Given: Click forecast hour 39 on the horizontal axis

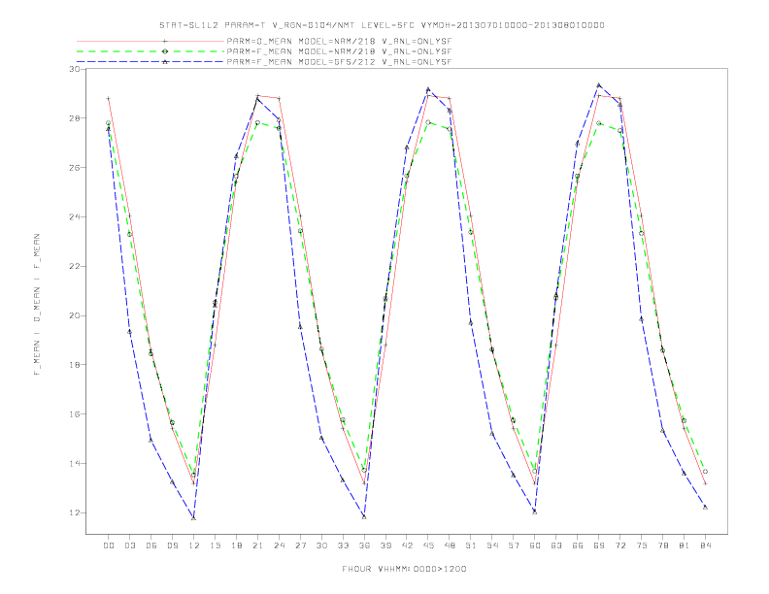Looking at the screenshot, I should 385,545.
